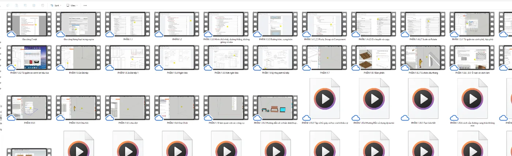Click cloud icon on PHẦN 1.3.2 Đường tròn
The width and height of the screenshot is (512, 156).
coord(257,34)
